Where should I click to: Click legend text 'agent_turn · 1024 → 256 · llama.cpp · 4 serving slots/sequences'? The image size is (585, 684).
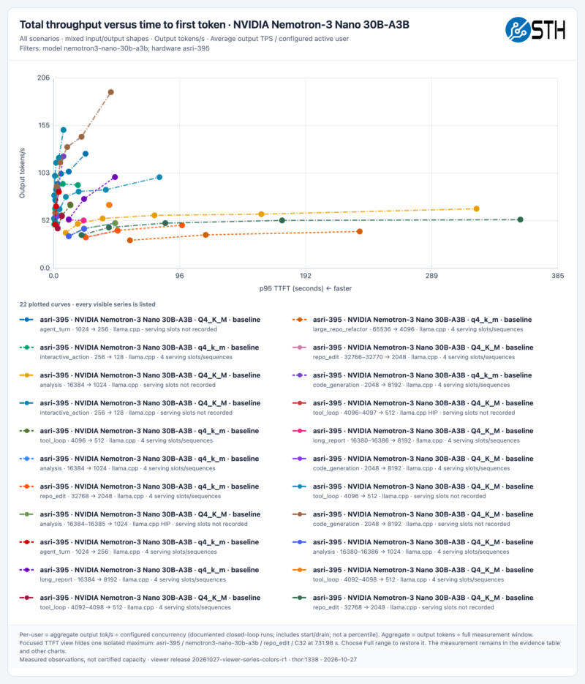pos(128,552)
